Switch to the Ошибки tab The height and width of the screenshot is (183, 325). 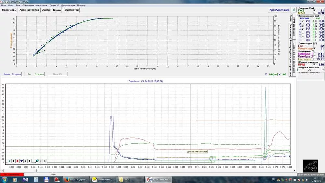pos(46,10)
